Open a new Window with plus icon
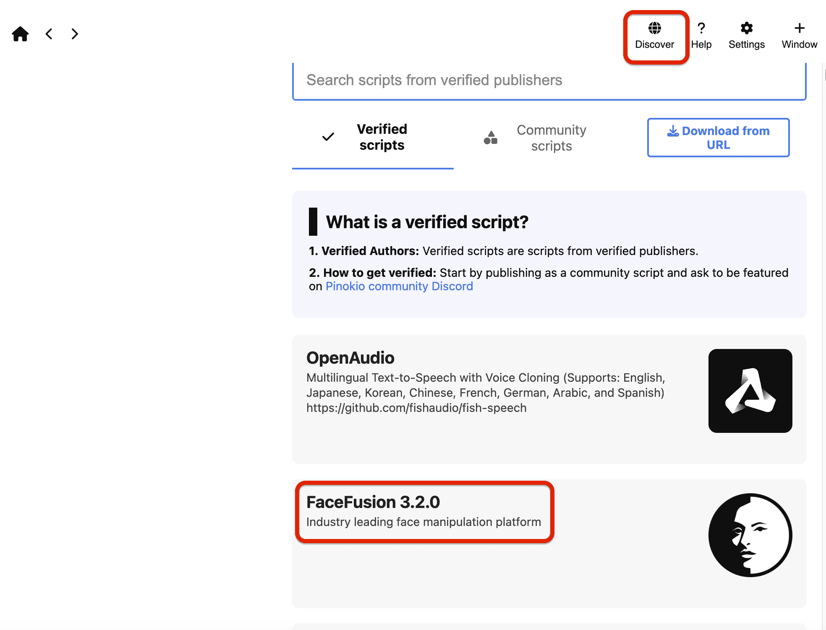Image resolution: width=826 pixels, height=630 pixels. point(799,29)
